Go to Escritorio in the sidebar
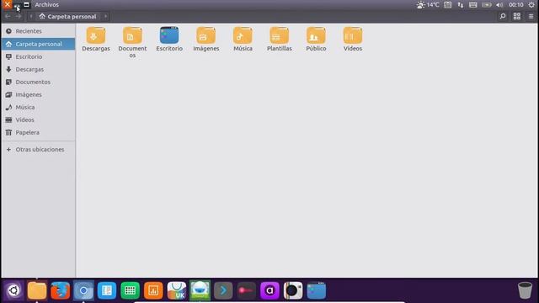Viewport: 539px width, 303px height. click(38, 56)
